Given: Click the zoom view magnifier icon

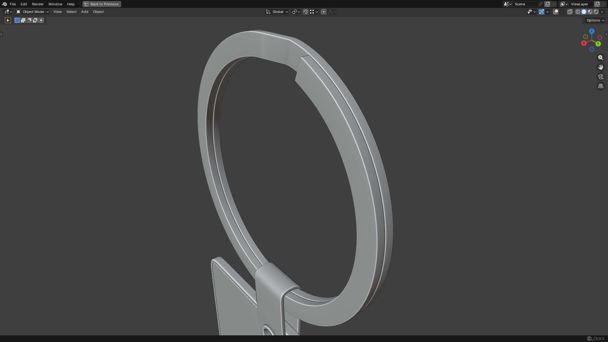Looking at the screenshot, I should click(x=600, y=58).
